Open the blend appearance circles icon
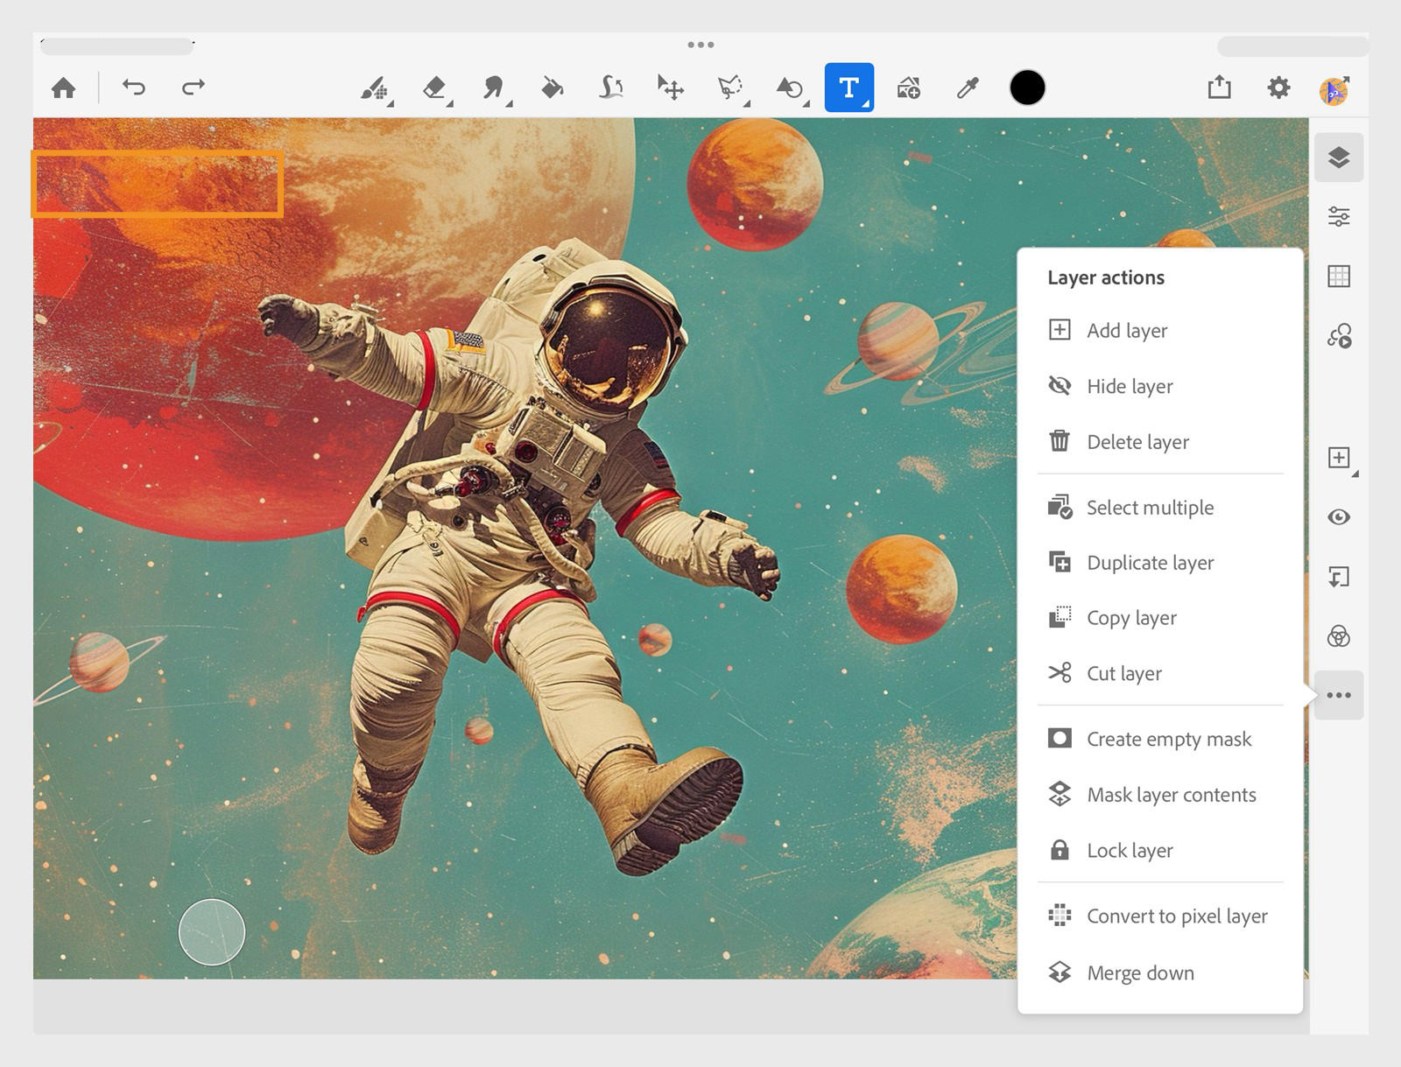This screenshot has height=1067, width=1401. 1339,636
